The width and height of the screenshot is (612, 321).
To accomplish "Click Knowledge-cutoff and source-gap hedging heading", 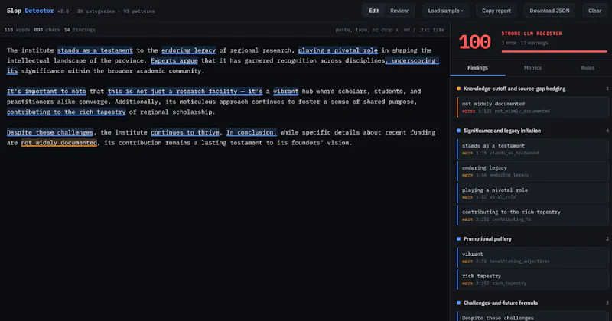I will coord(514,89).
